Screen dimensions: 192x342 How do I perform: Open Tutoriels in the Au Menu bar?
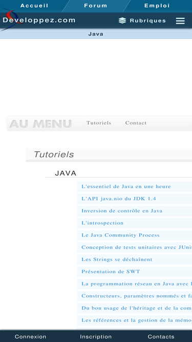[x=99, y=123]
